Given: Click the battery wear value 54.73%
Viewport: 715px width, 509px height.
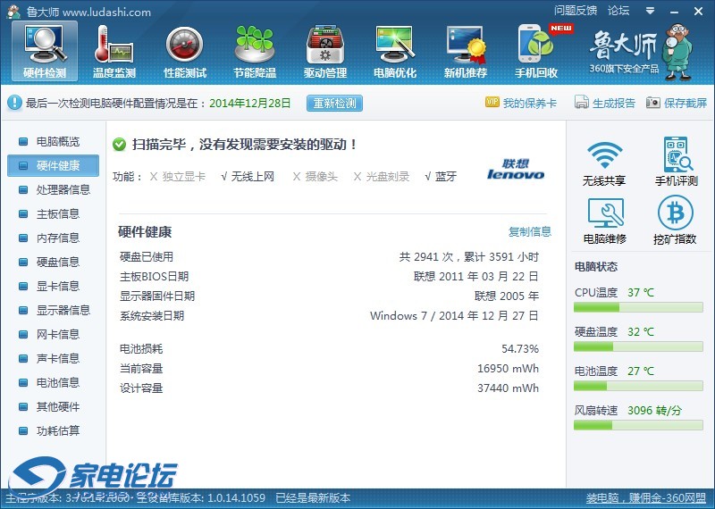Looking at the screenshot, I should pos(520,349).
